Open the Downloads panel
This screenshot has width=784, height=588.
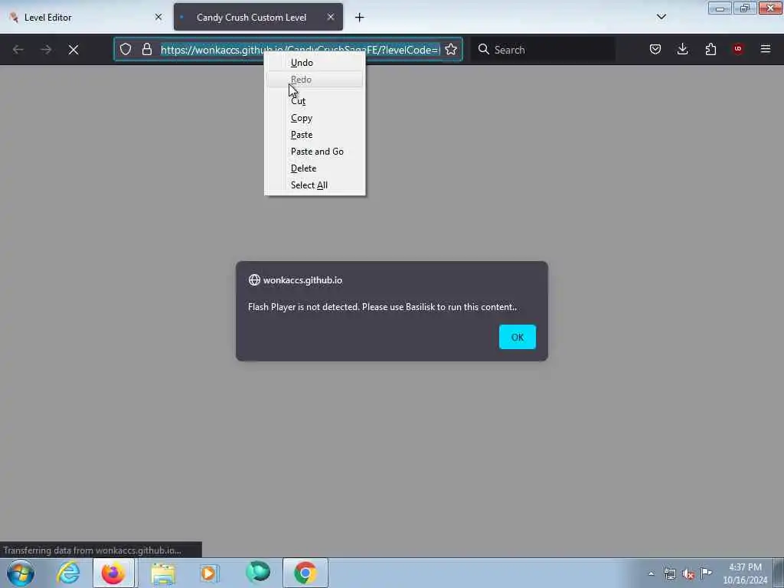[682, 49]
